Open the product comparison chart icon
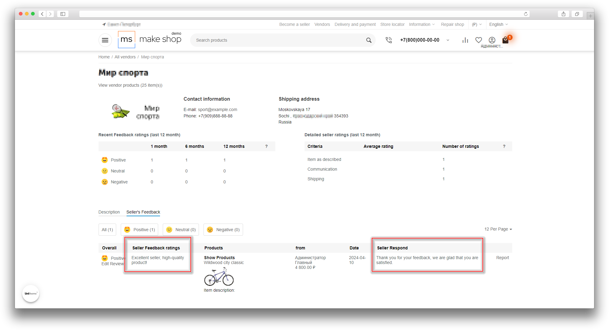The image size is (609, 330). (465, 40)
